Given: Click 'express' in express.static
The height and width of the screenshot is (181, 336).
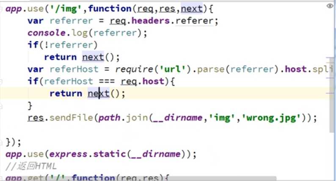Looking at the screenshot, I should coord(69,154).
